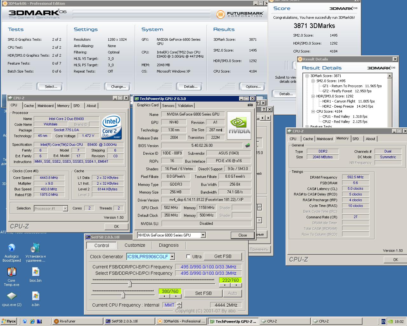Click Применить button in background dialog

click(x=259, y=249)
